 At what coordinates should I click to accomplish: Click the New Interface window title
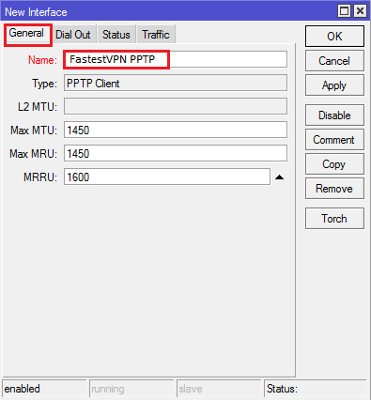(x=36, y=12)
